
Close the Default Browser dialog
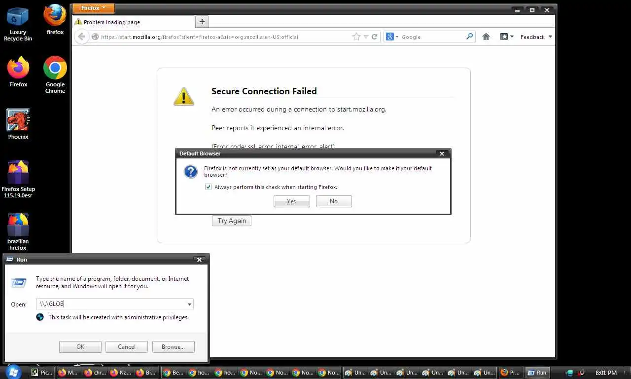(x=442, y=153)
